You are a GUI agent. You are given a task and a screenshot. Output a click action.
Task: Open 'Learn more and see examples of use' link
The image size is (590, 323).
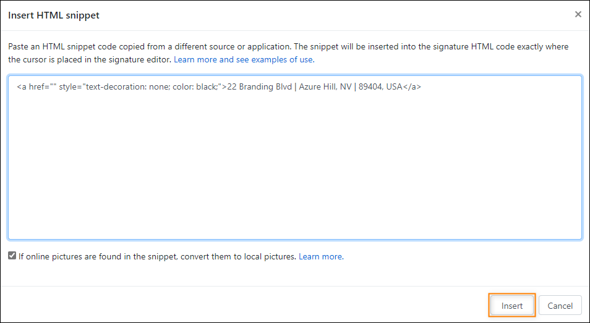[x=244, y=60]
